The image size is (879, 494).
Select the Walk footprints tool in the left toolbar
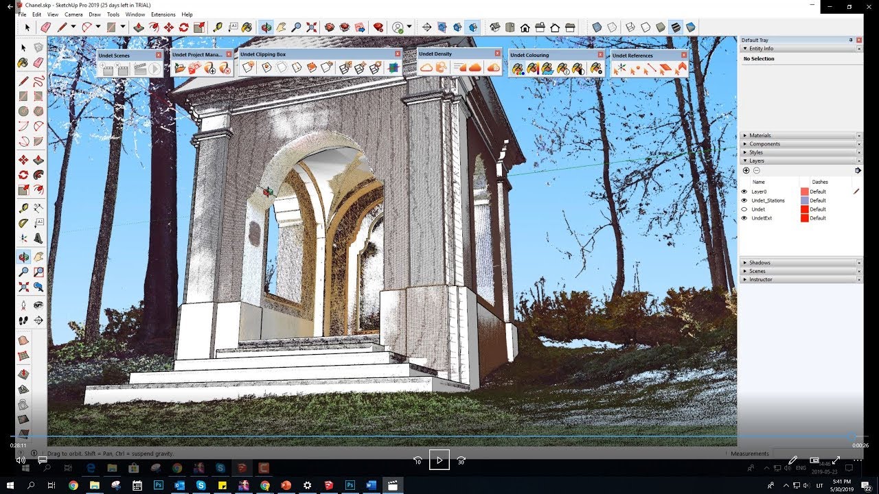coord(23,320)
